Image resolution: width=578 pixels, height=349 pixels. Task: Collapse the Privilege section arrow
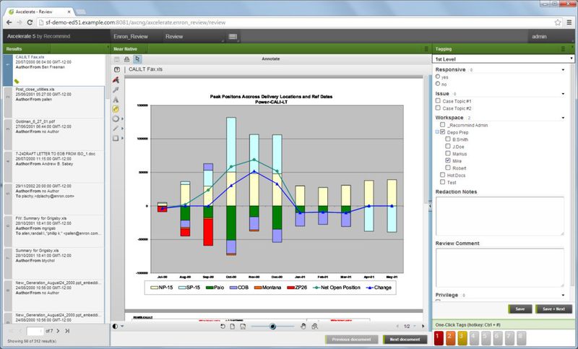(x=563, y=296)
